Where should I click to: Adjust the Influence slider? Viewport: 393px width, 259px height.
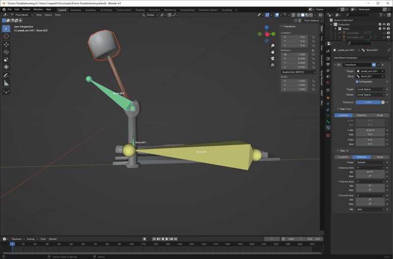coord(368,103)
